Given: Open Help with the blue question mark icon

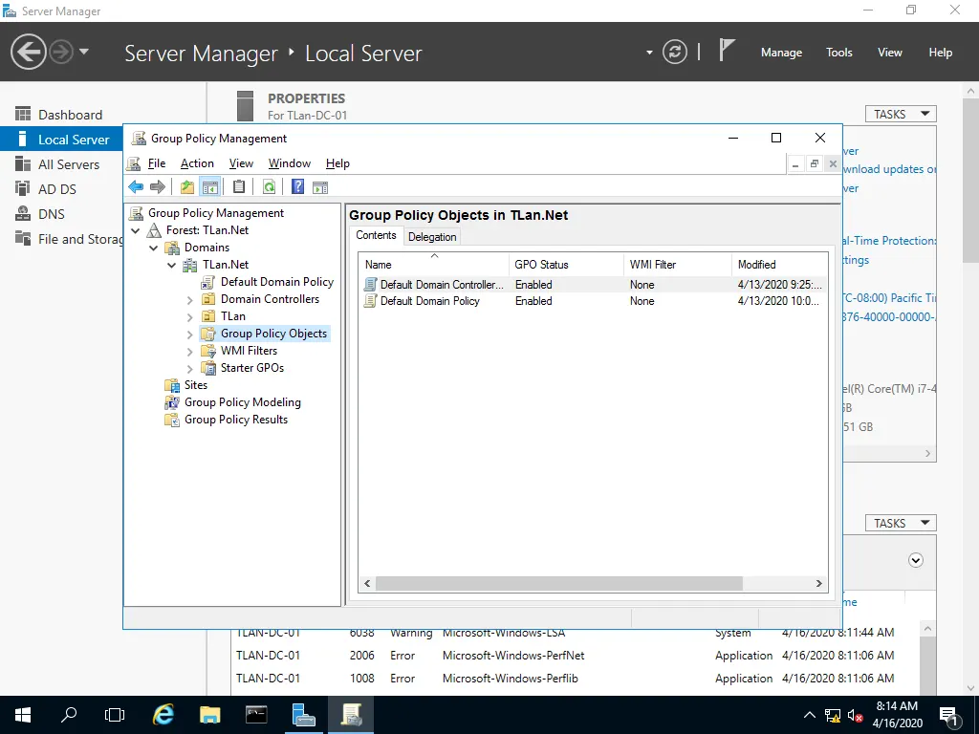Looking at the screenshot, I should tap(298, 186).
